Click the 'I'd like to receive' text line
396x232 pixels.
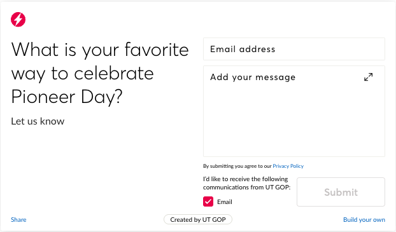pos(246,179)
